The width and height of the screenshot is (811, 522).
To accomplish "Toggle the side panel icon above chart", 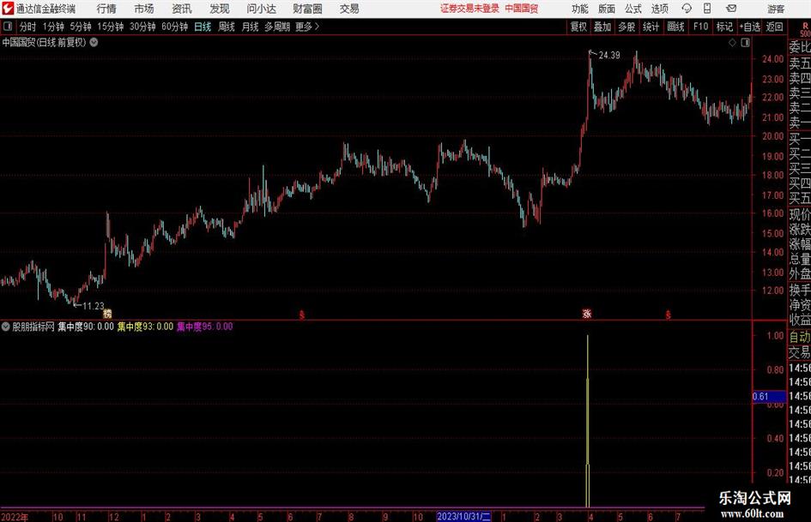I will [x=745, y=43].
